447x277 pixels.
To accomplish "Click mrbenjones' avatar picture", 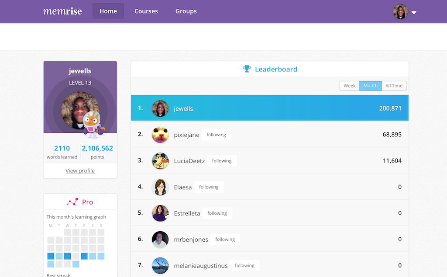I will point(160,239).
